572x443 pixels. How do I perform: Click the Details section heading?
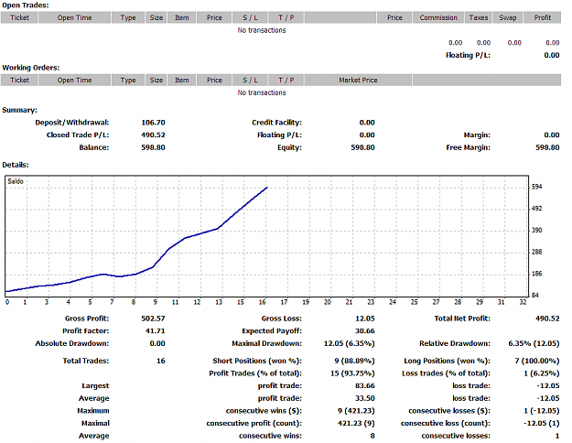click(x=16, y=165)
